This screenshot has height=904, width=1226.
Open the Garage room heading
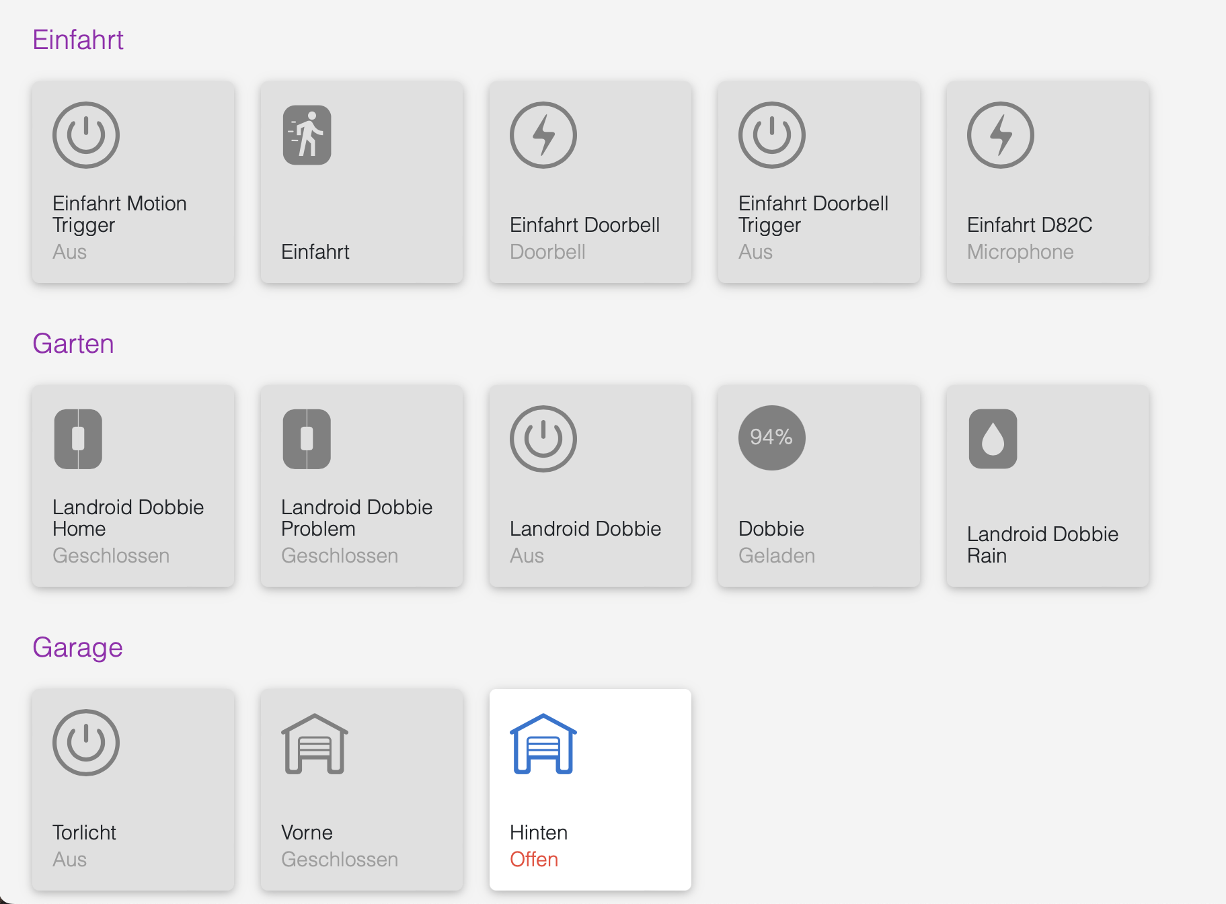[77, 648]
